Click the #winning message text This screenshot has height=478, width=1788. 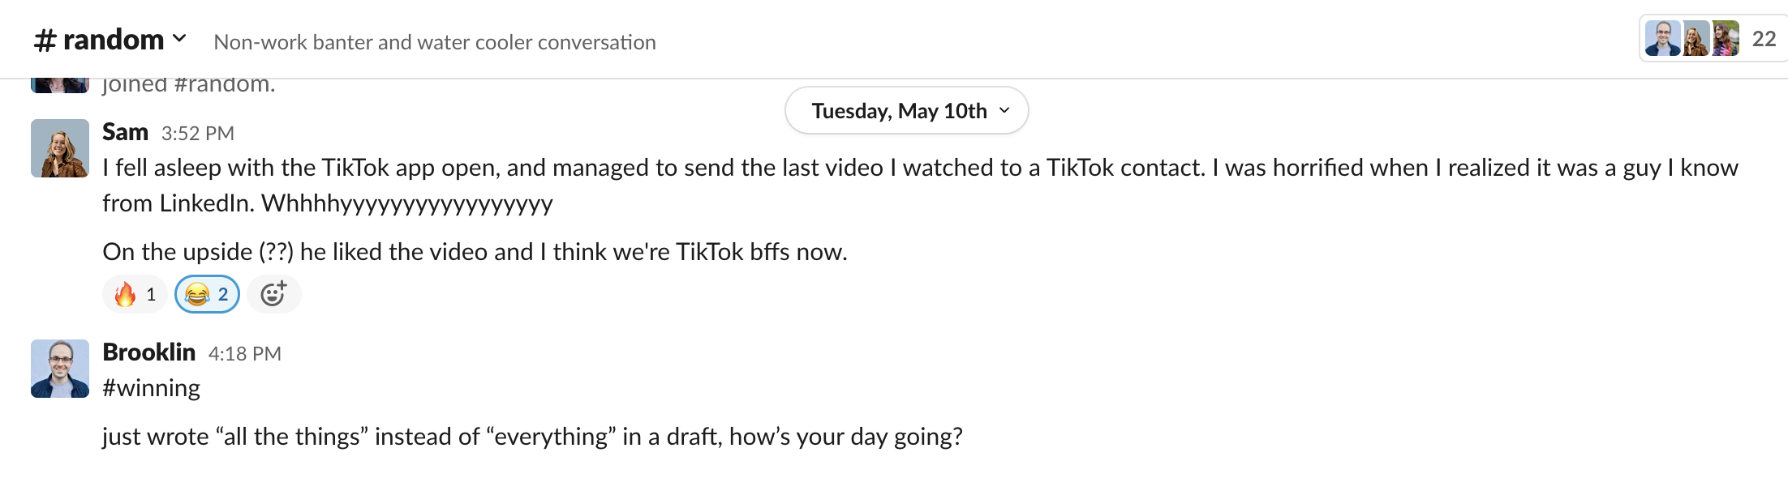[x=151, y=388]
